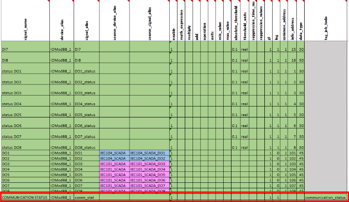This screenshot has width=349, height=202.
Task: Select the DO6_status signal alias cell
Action: [x=86, y=123]
